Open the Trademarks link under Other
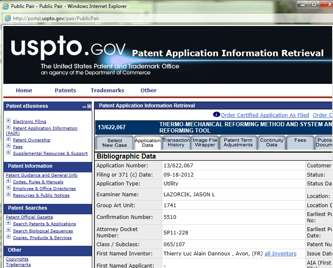 click(x=18, y=264)
